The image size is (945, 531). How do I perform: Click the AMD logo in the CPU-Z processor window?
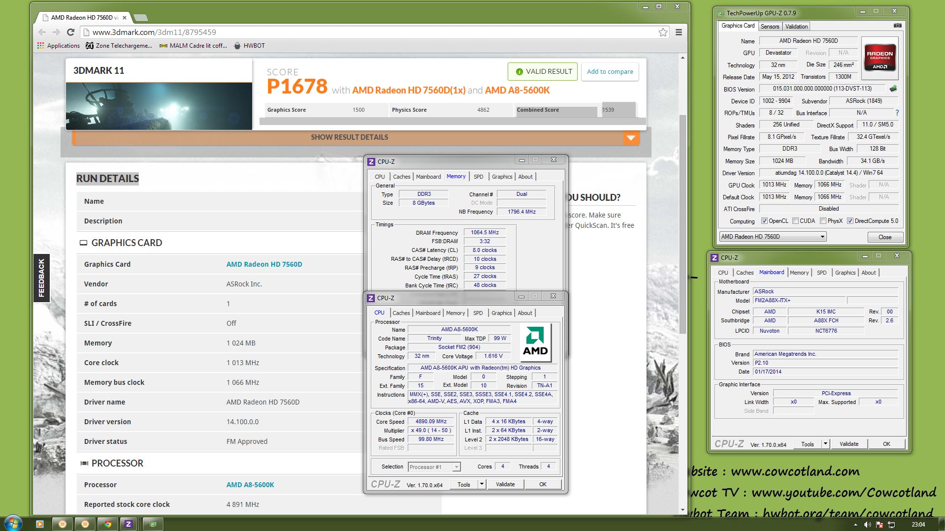pos(535,342)
